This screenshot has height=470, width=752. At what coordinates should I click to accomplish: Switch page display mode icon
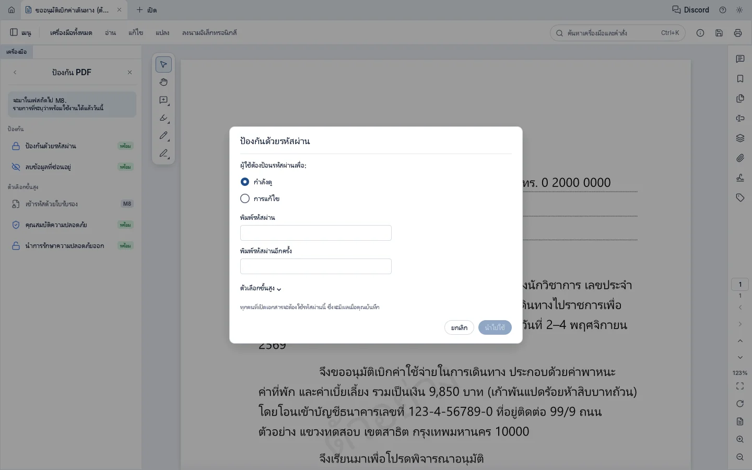pos(740,421)
